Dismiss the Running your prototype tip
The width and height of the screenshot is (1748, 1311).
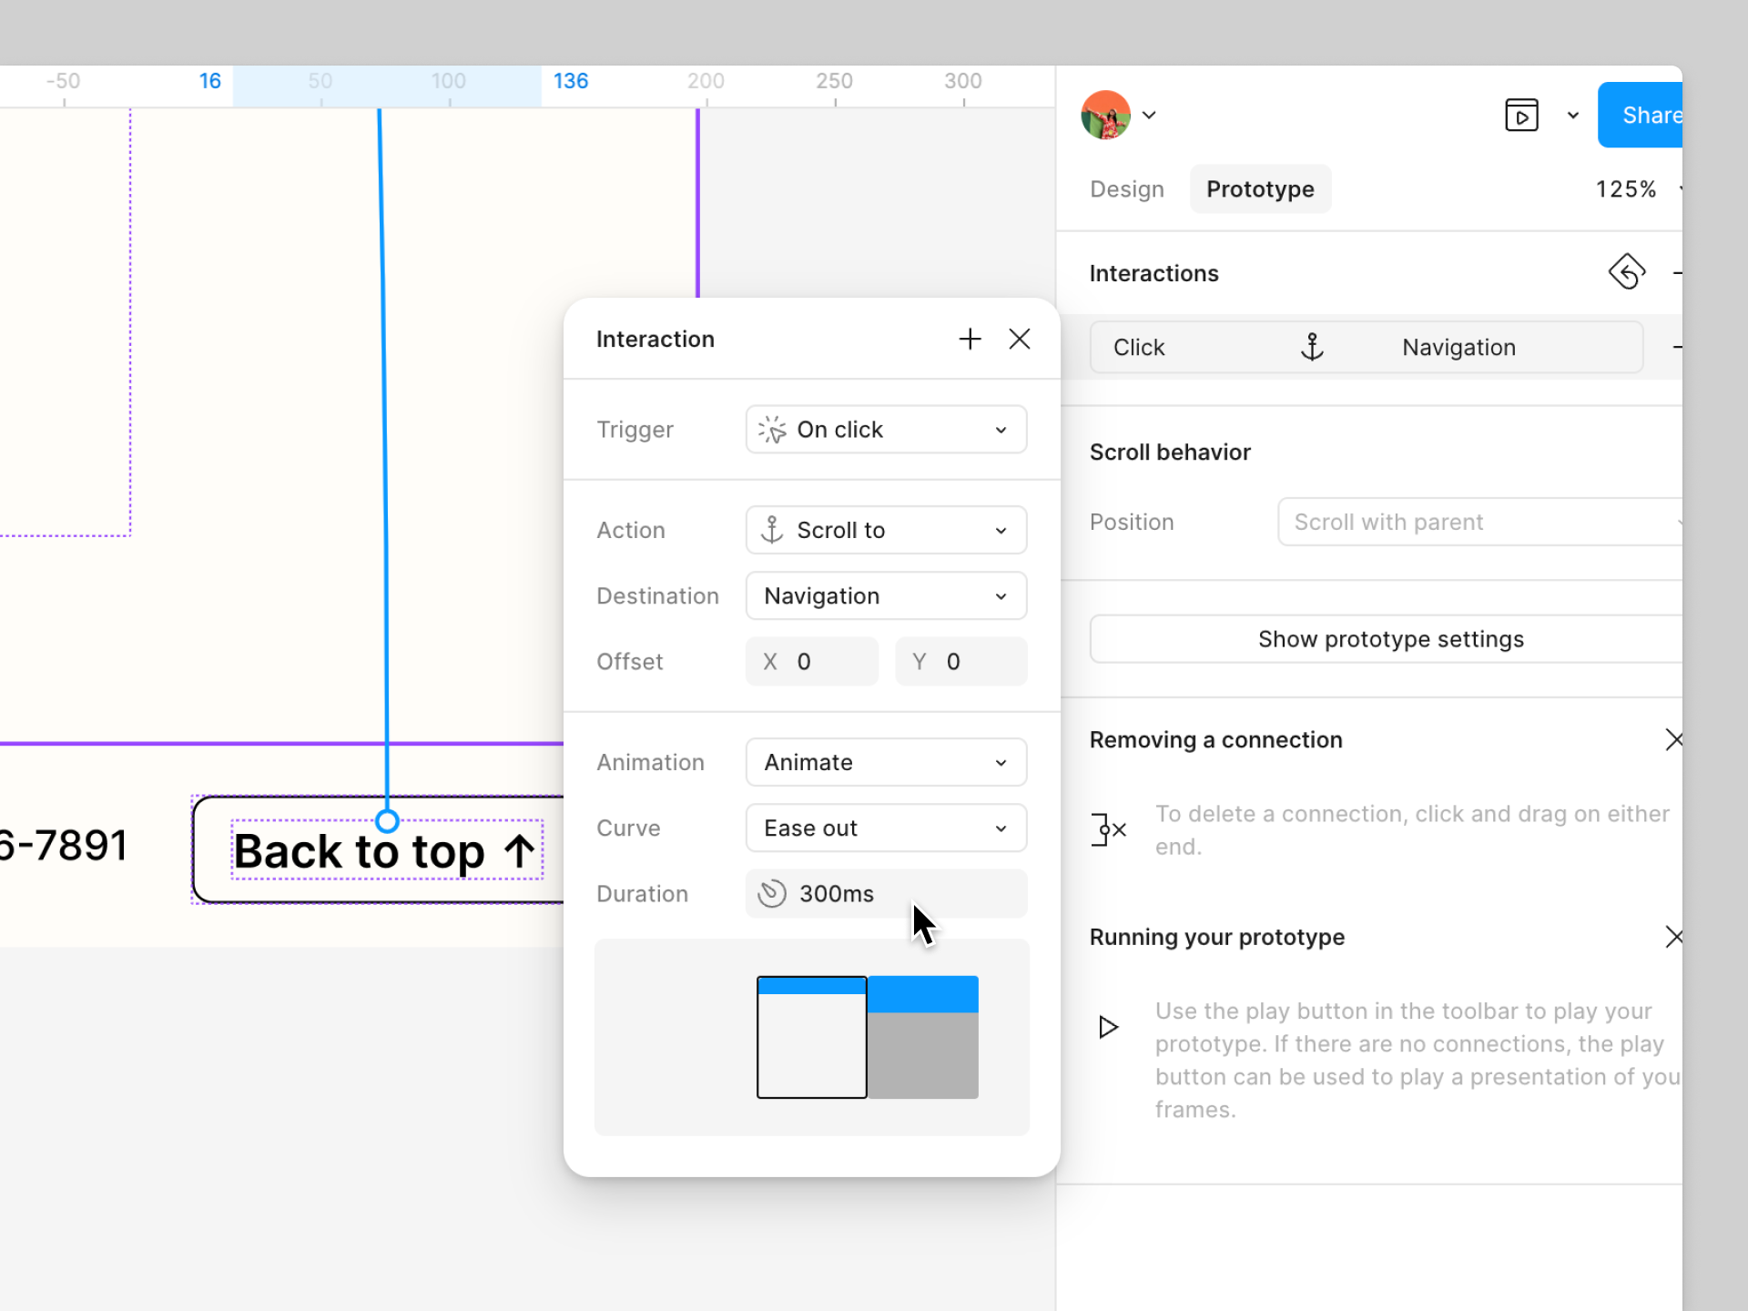(x=1672, y=937)
